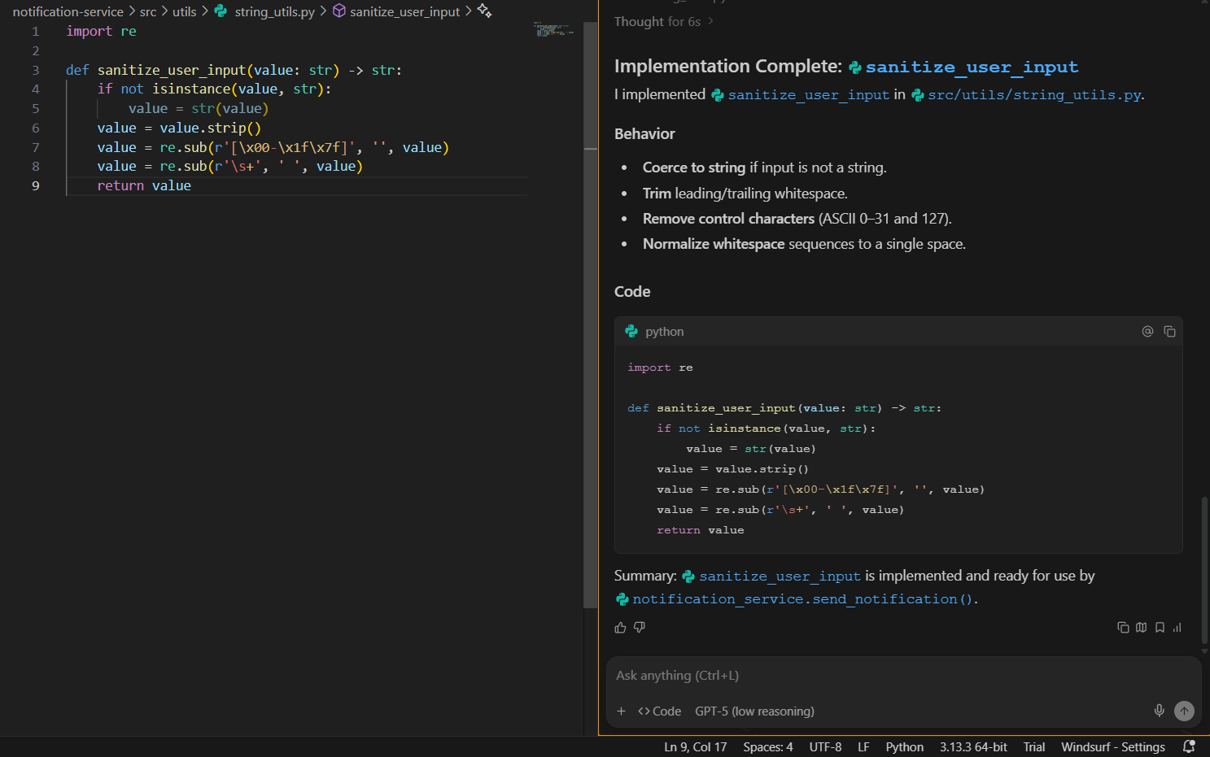Open the GPT-5 model selector
The width and height of the screenshot is (1210, 757).
[x=754, y=711]
